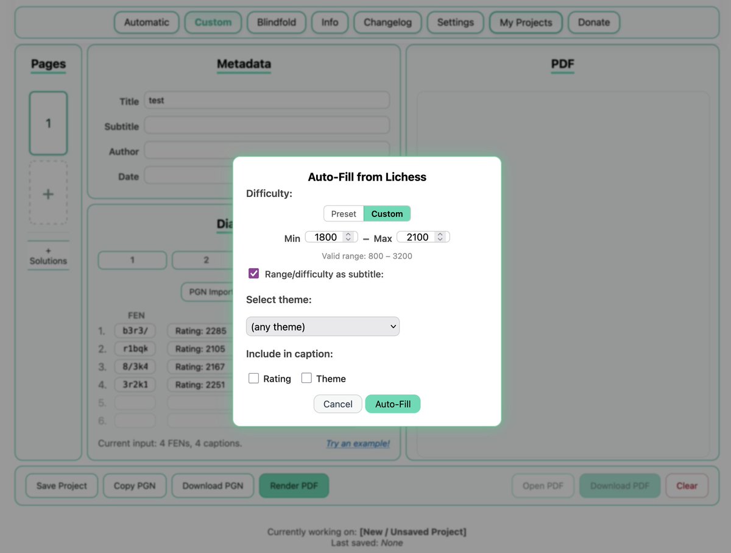Go to the Donate tab
Viewport: 731px width, 553px height.
click(594, 23)
